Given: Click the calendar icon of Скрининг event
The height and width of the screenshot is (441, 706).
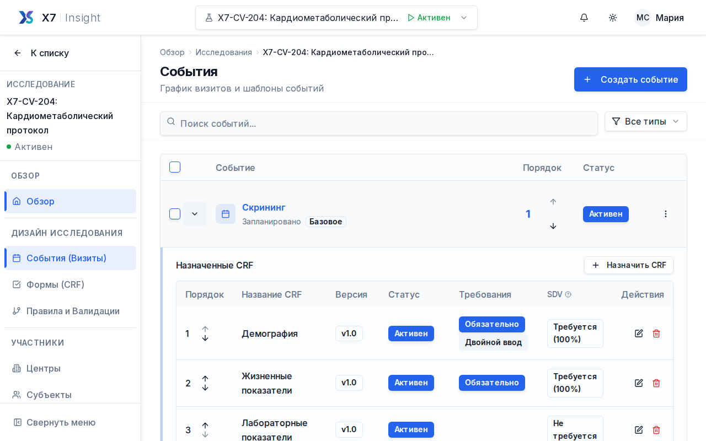Looking at the screenshot, I should [x=226, y=214].
